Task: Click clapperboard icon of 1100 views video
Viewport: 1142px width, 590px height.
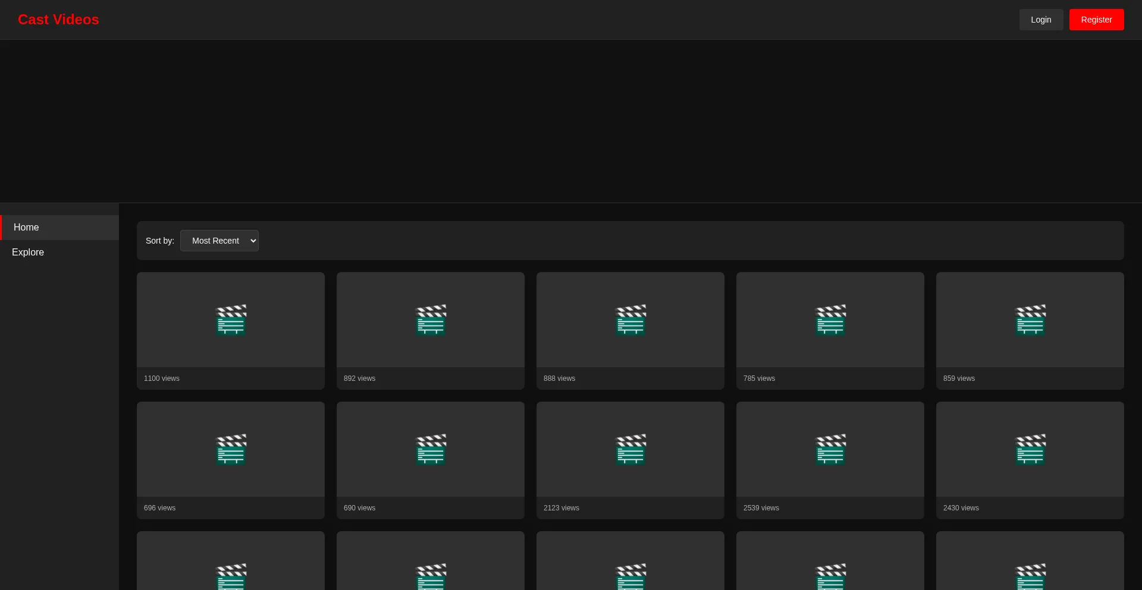Action: pyautogui.click(x=231, y=320)
